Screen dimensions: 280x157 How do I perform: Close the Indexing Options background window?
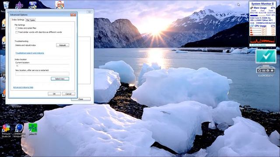(89, 12)
